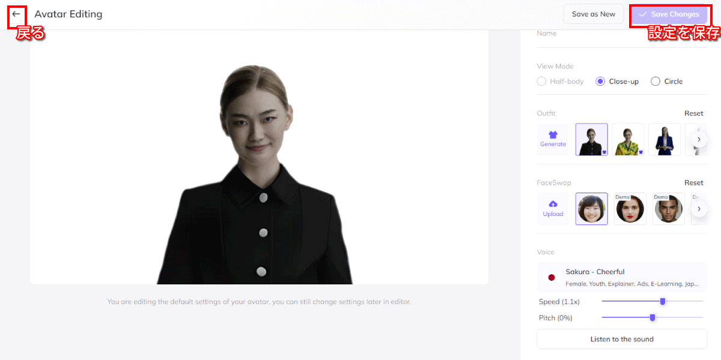Click the avatar preview image

(259, 157)
